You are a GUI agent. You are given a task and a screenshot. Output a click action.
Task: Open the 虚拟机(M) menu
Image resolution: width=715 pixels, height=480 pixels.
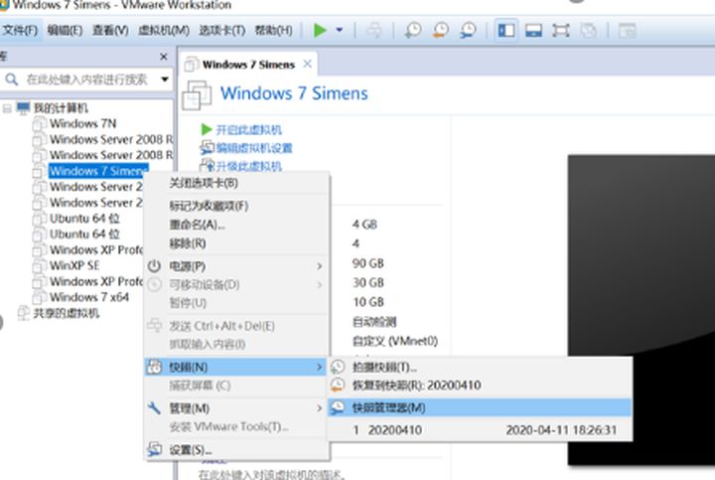tap(164, 31)
